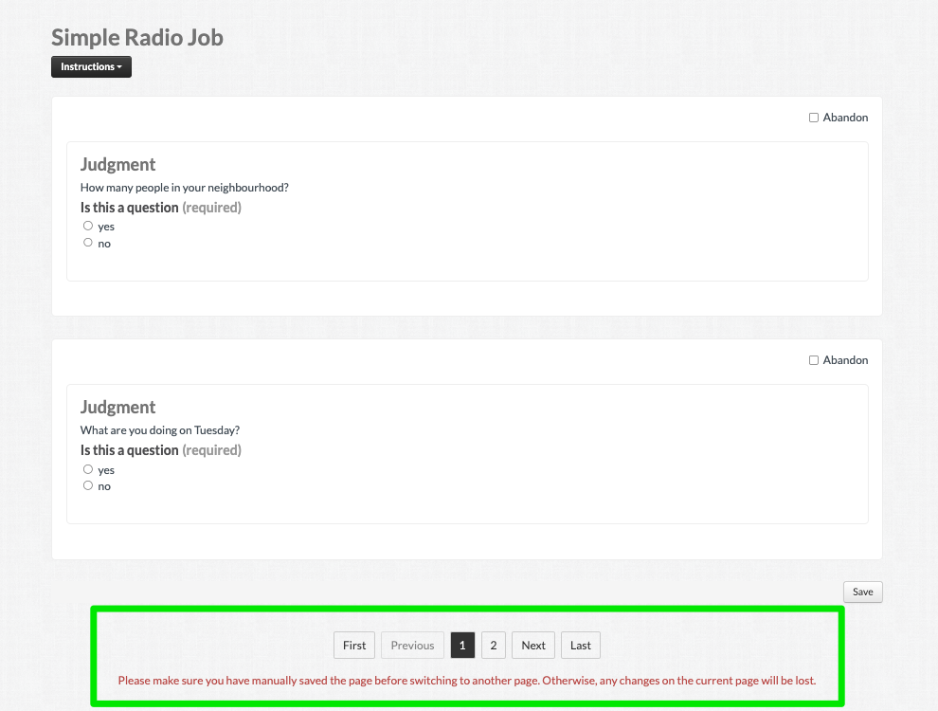Screen dimensions: 938x711
Task: Click the red manual save warning message
Action: [x=466, y=681]
